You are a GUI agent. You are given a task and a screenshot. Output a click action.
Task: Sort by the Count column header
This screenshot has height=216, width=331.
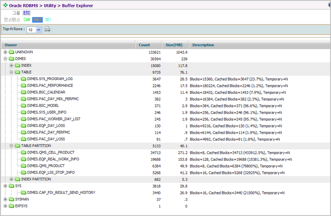click(144, 45)
